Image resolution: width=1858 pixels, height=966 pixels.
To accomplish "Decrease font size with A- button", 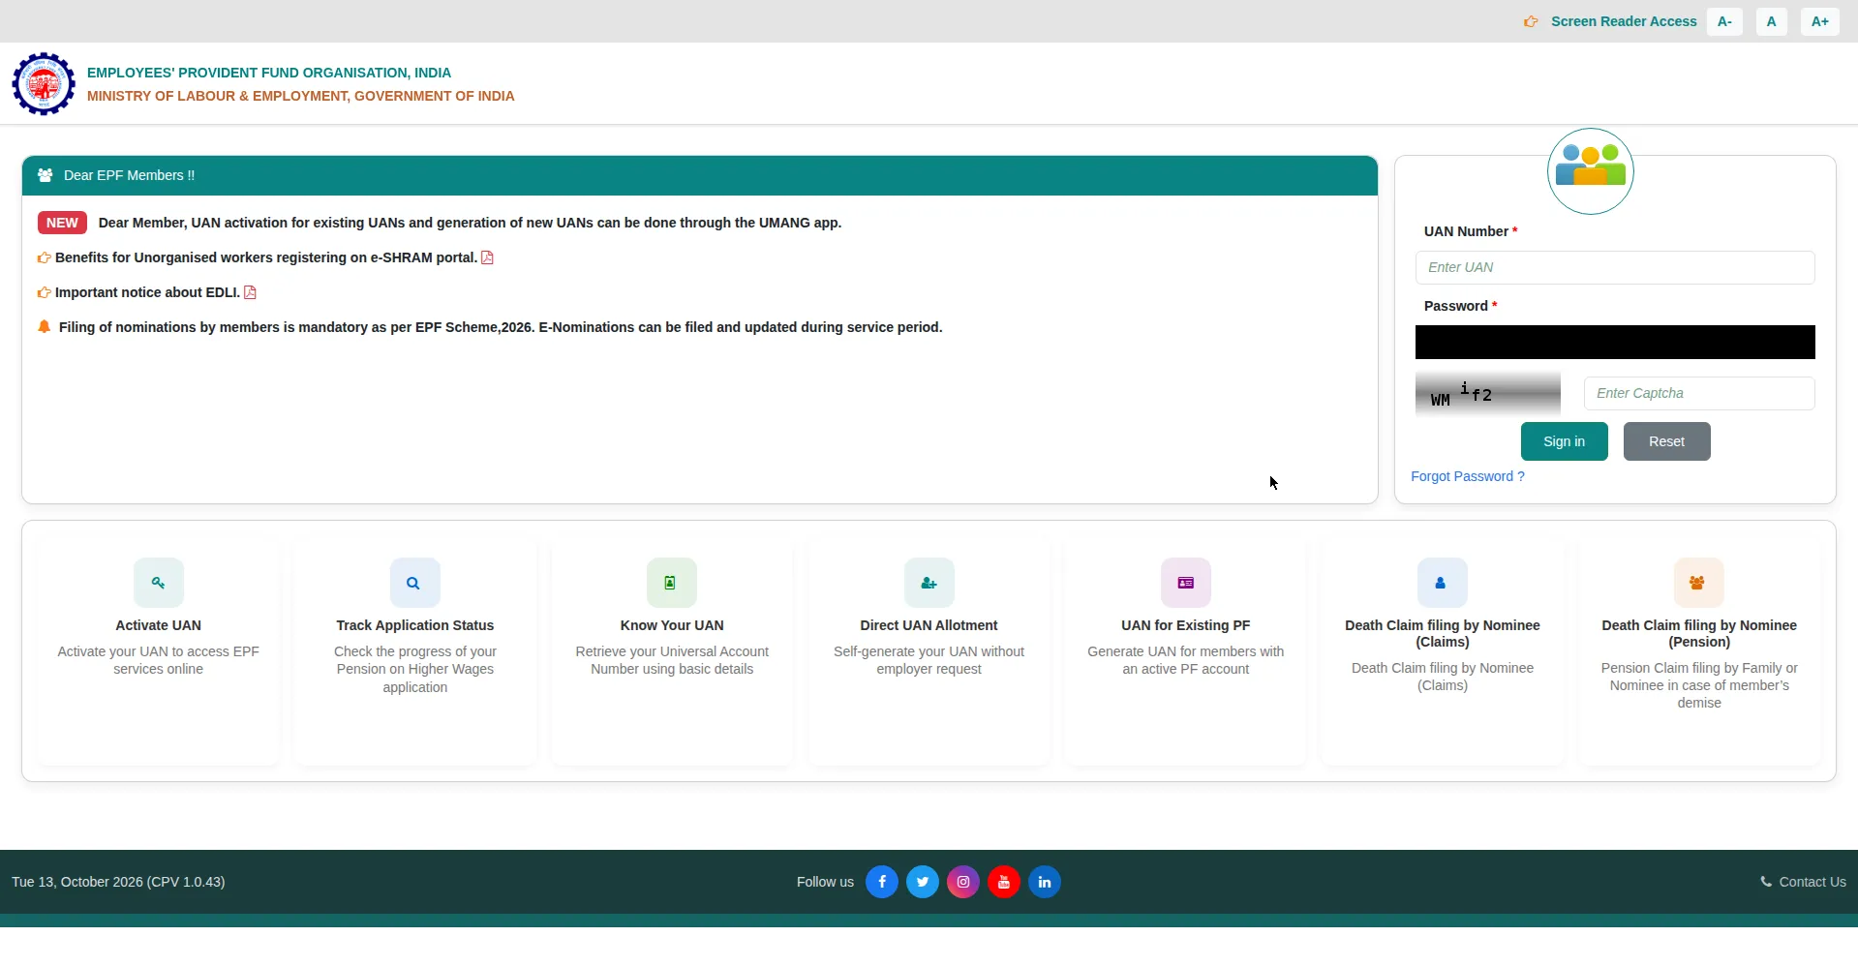I will click(x=1724, y=21).
